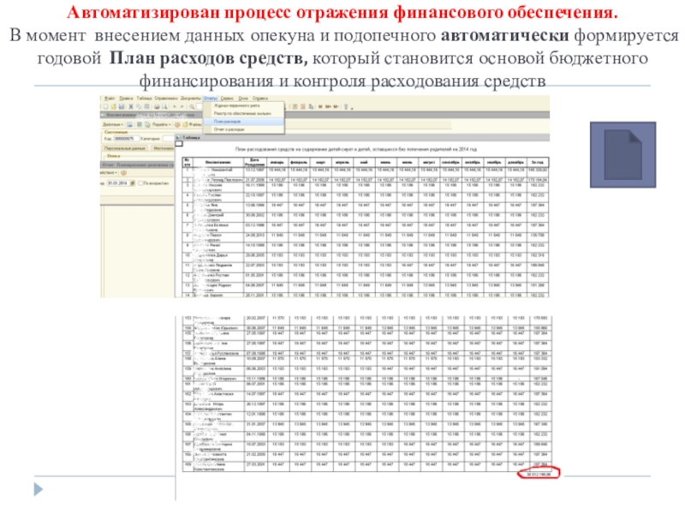Image resolution: width=685 pixels, height=514 pixels.
Task: Click the март column header
Action: [321, 162]
